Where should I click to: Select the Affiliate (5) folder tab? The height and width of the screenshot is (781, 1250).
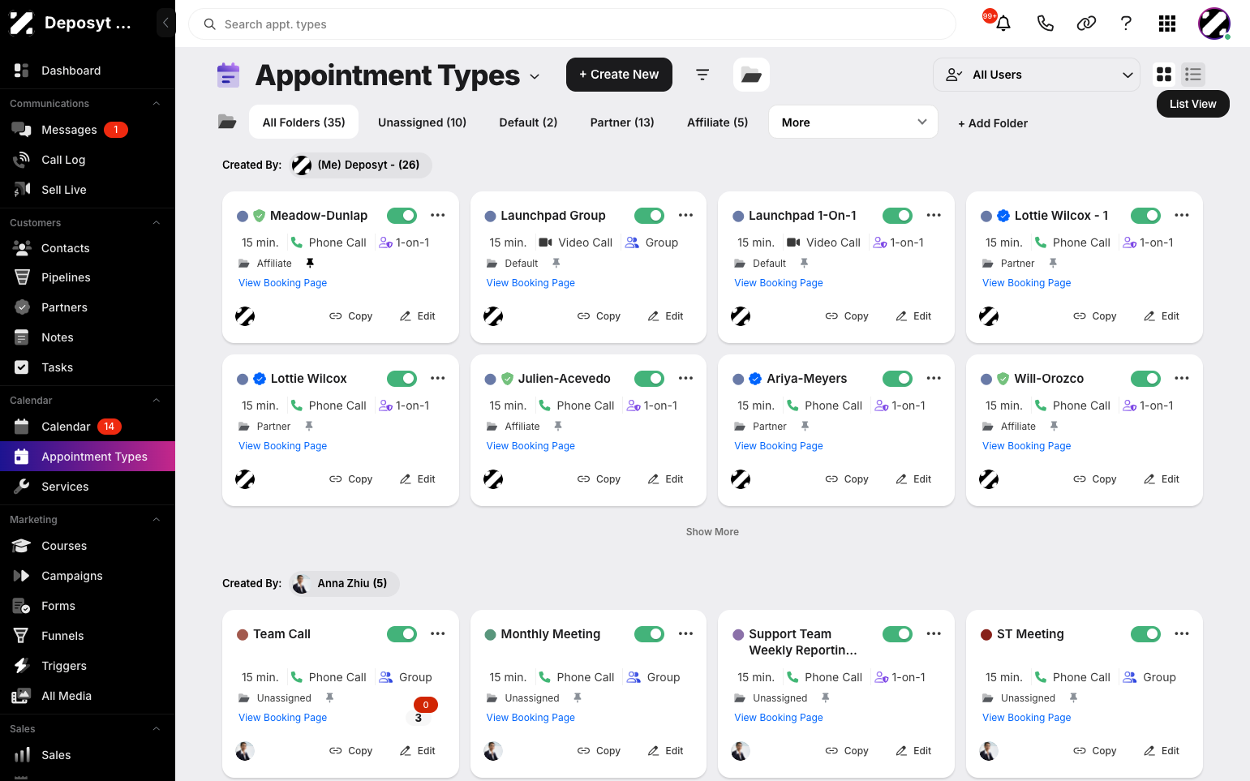pyautogui.click(x=718, y=122)
